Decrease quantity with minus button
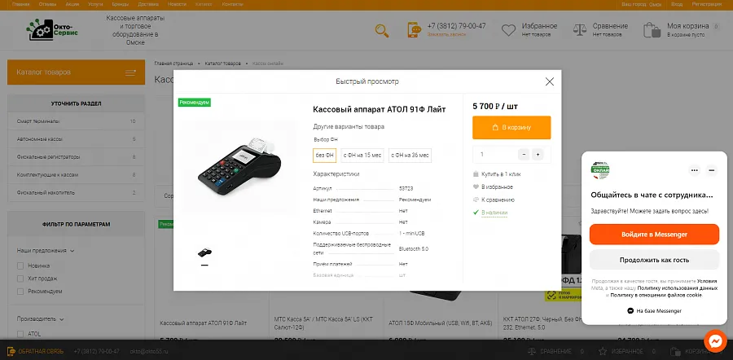 tap(524, 154)
